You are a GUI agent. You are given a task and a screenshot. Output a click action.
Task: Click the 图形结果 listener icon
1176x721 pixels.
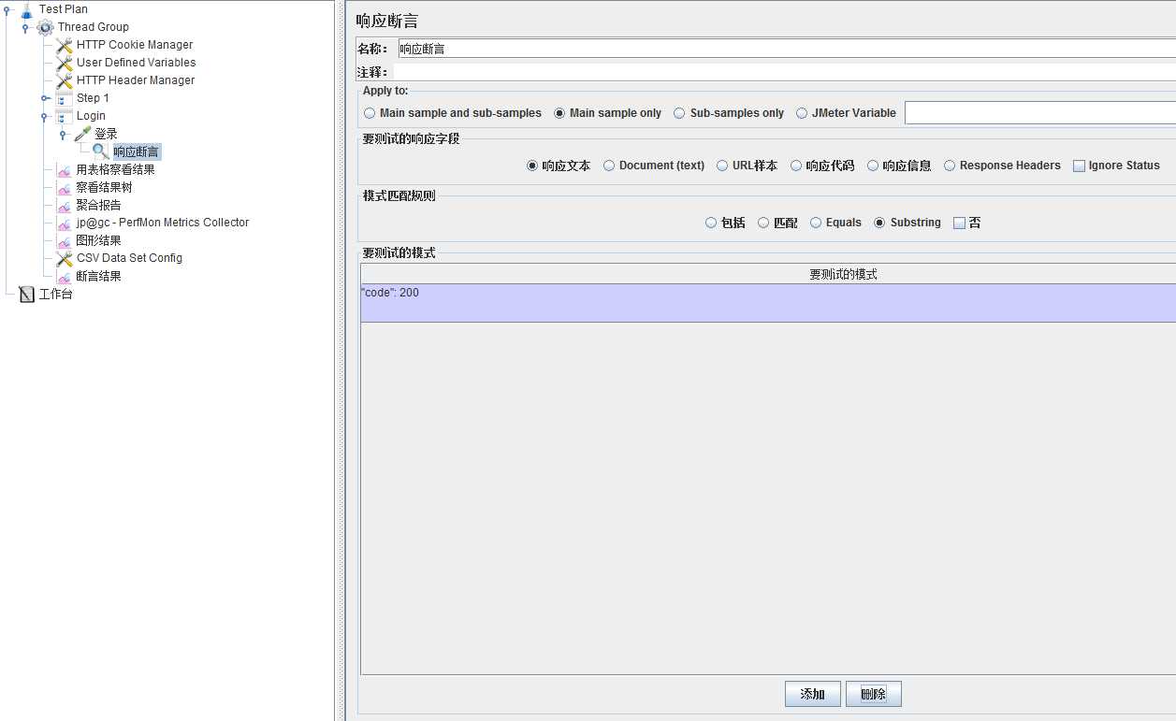coord(64,241)
